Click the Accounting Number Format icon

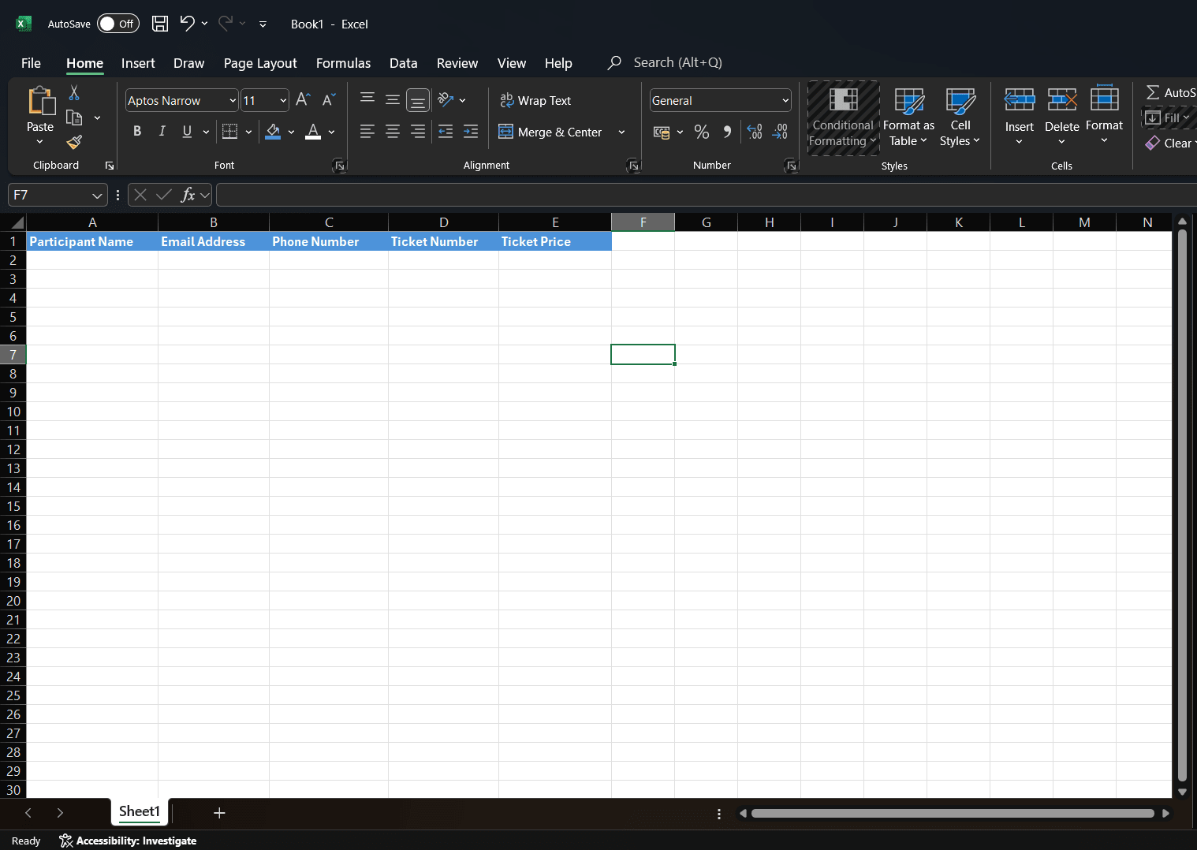tap(662, 132)
